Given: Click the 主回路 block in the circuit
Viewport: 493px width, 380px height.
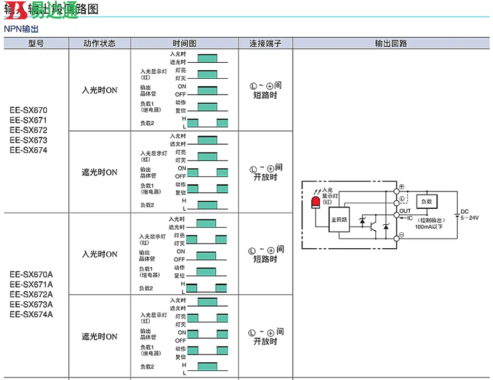Looking at the screenshot, I should coord(339,220).
